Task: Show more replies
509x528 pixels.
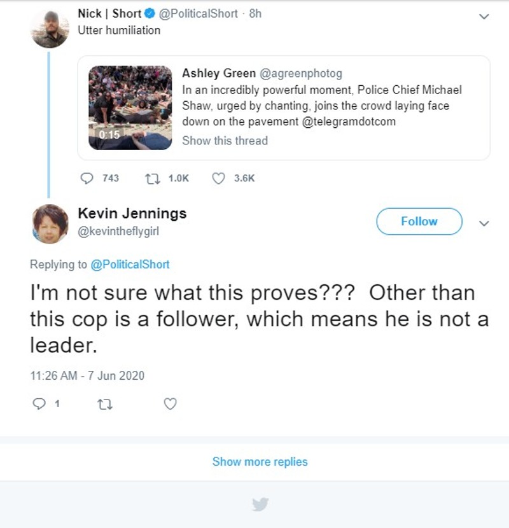Action: 260,462
